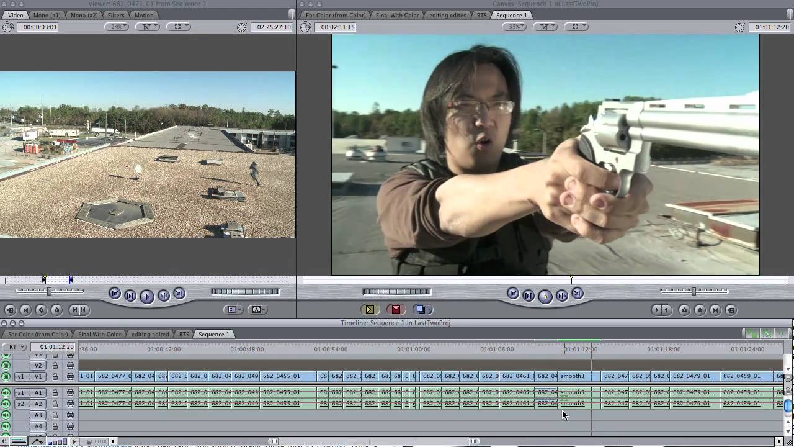Screen dimensions: 794x447
Task: Change timeline track height
Action: [x=57, y=441]
